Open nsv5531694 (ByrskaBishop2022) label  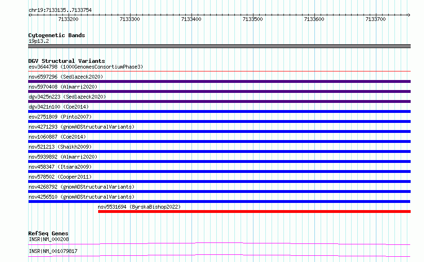click(x=139, y=207)
